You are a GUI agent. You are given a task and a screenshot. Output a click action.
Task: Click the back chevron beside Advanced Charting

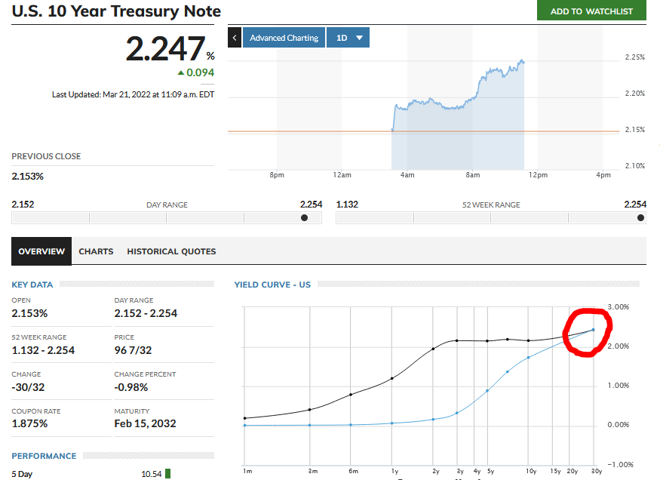235,38
